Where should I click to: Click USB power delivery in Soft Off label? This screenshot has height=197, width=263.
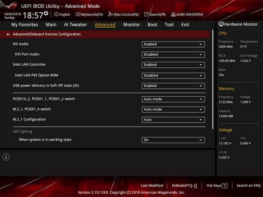[x=46, y=85]
